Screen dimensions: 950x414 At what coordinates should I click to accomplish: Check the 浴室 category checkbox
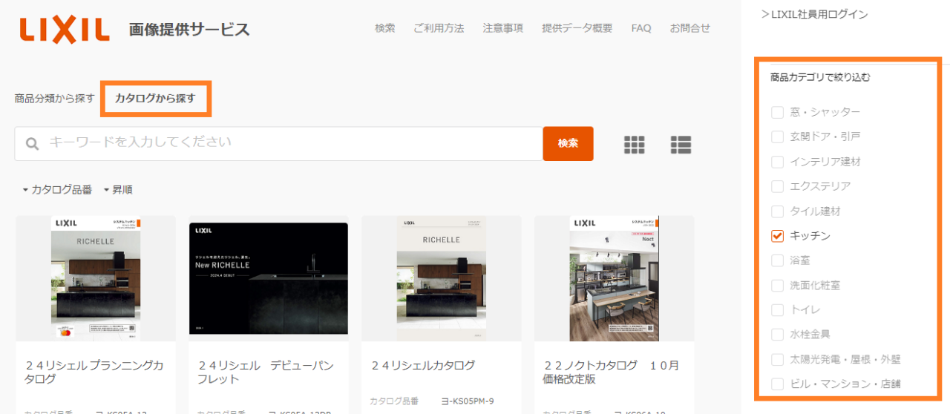(778, 260)
